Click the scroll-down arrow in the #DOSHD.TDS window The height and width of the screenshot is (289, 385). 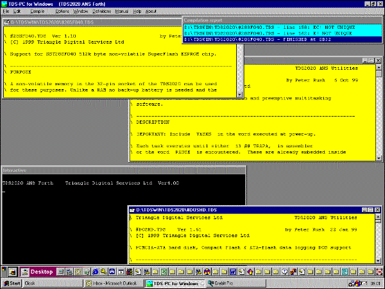pos(378,261)
